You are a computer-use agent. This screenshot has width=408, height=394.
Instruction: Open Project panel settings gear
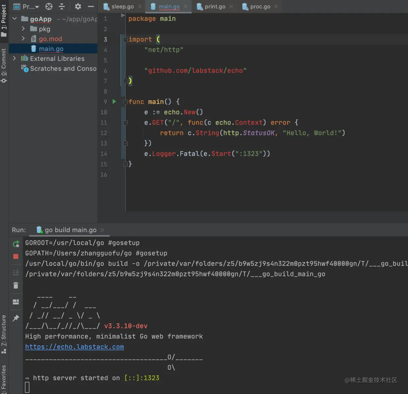click(78, 6)
